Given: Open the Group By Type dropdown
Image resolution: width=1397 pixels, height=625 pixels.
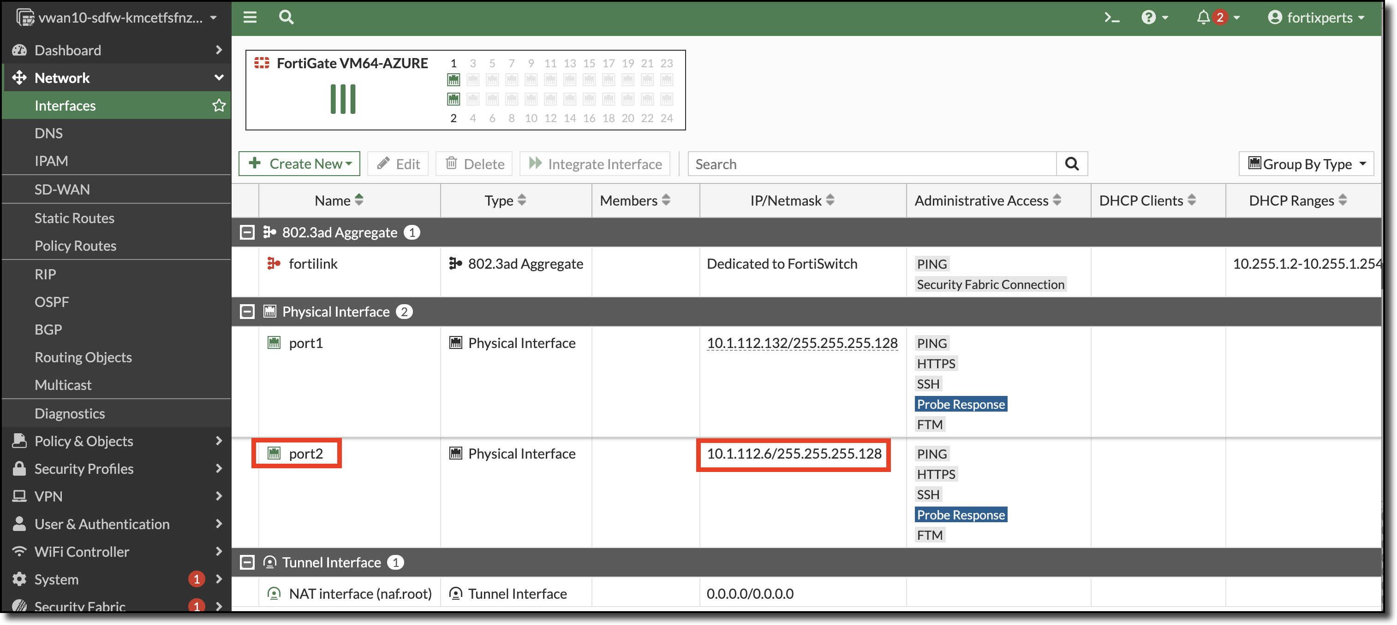Looking at the screenshot, I should pos(1306,164).
